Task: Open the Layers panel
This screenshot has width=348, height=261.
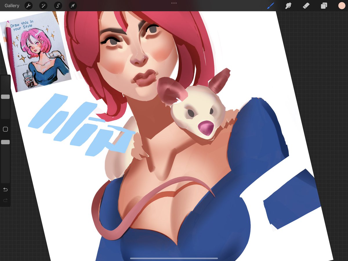Action: [x=324, y=6]
